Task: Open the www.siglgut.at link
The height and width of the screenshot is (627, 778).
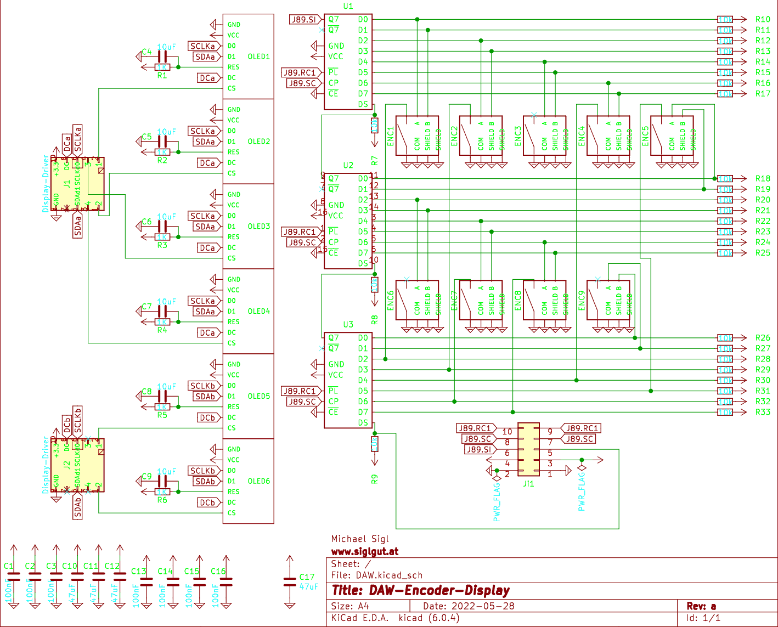Action: [365, 552]
